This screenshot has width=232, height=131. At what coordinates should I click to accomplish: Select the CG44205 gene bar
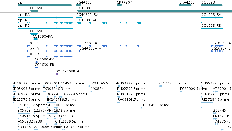click(79, 5)
